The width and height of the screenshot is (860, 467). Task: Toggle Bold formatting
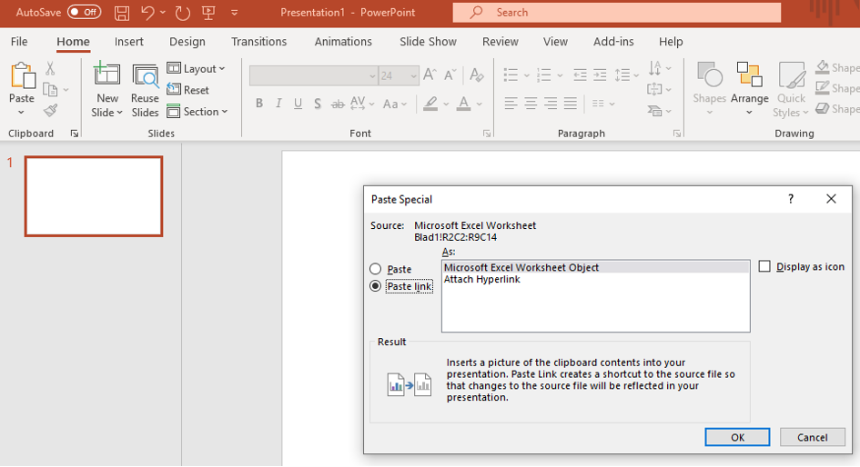[x=258, y=104]
